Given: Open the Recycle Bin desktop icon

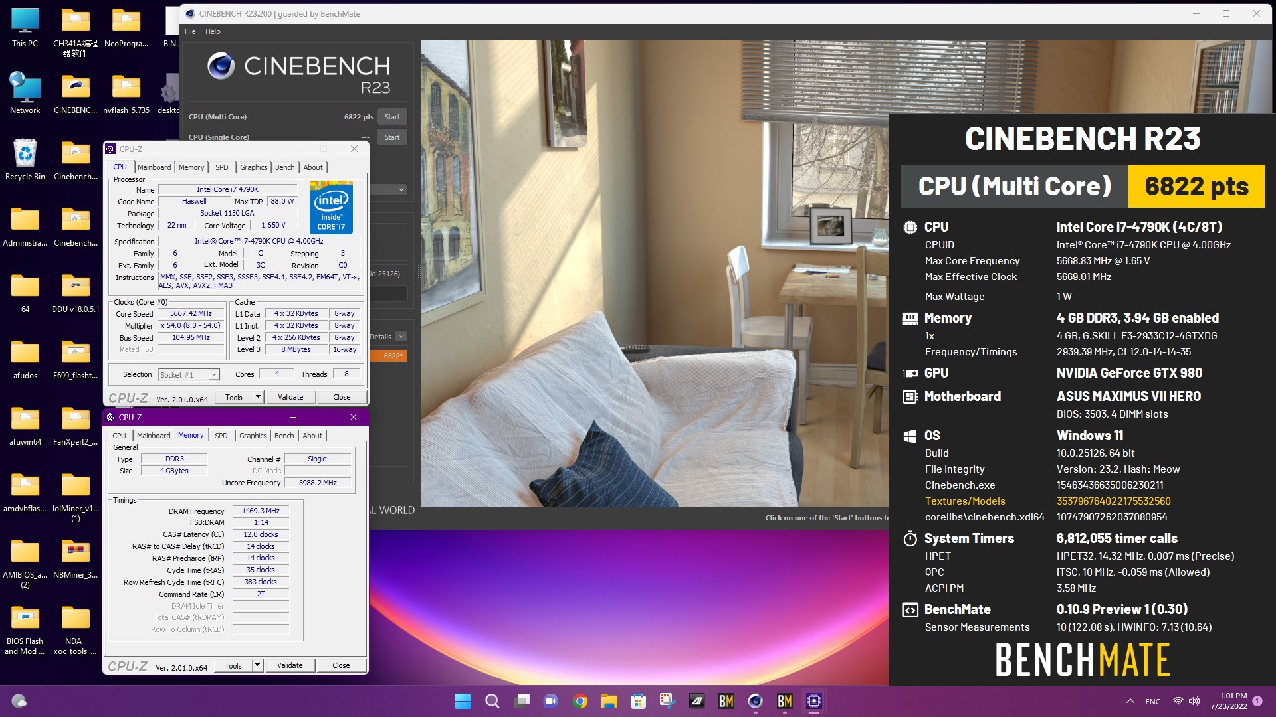Looking at the screenshot, I should pyautogui.click(x=25, y=159).
